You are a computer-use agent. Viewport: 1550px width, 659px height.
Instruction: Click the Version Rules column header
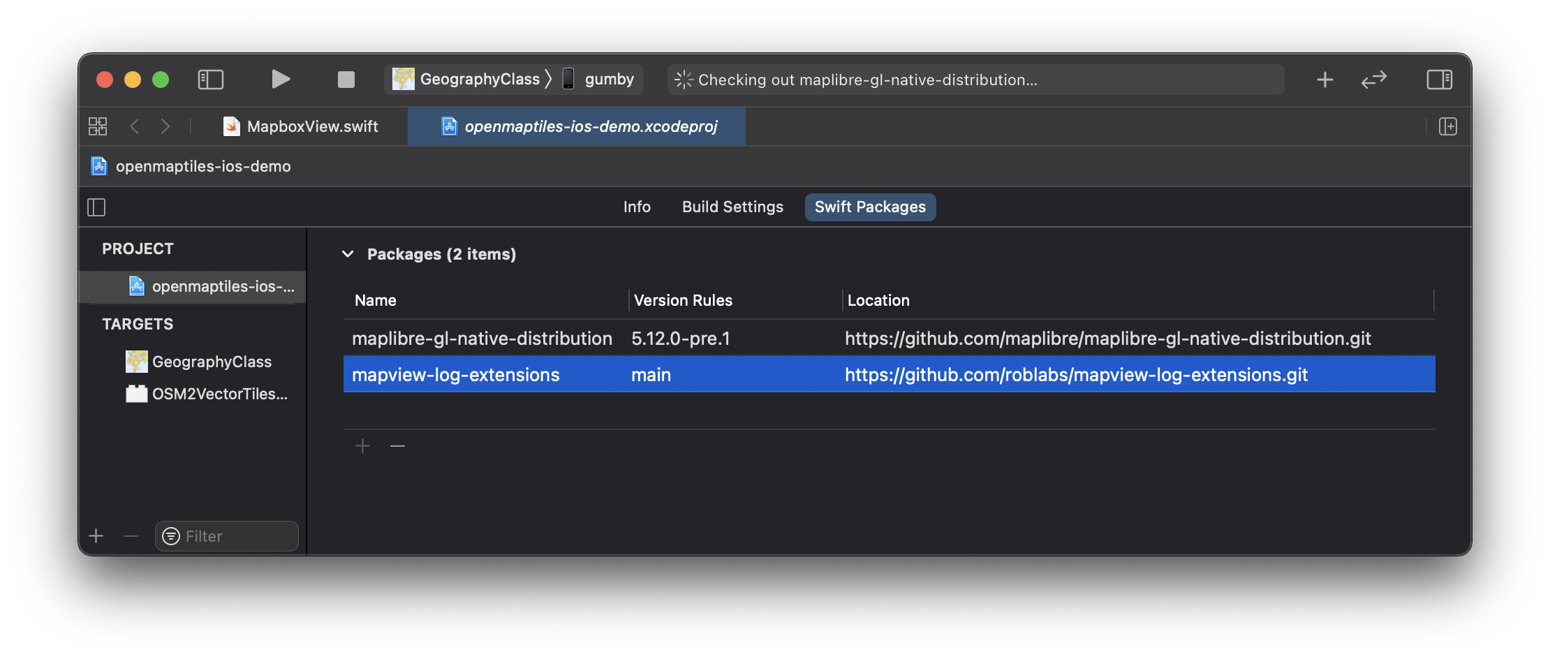pyautogui.click(x=683, y=300)
